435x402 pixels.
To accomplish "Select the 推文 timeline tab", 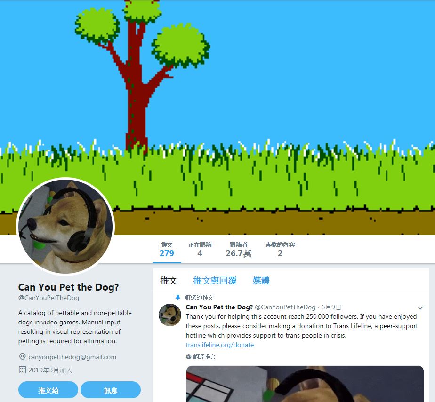I will (169, 280).
